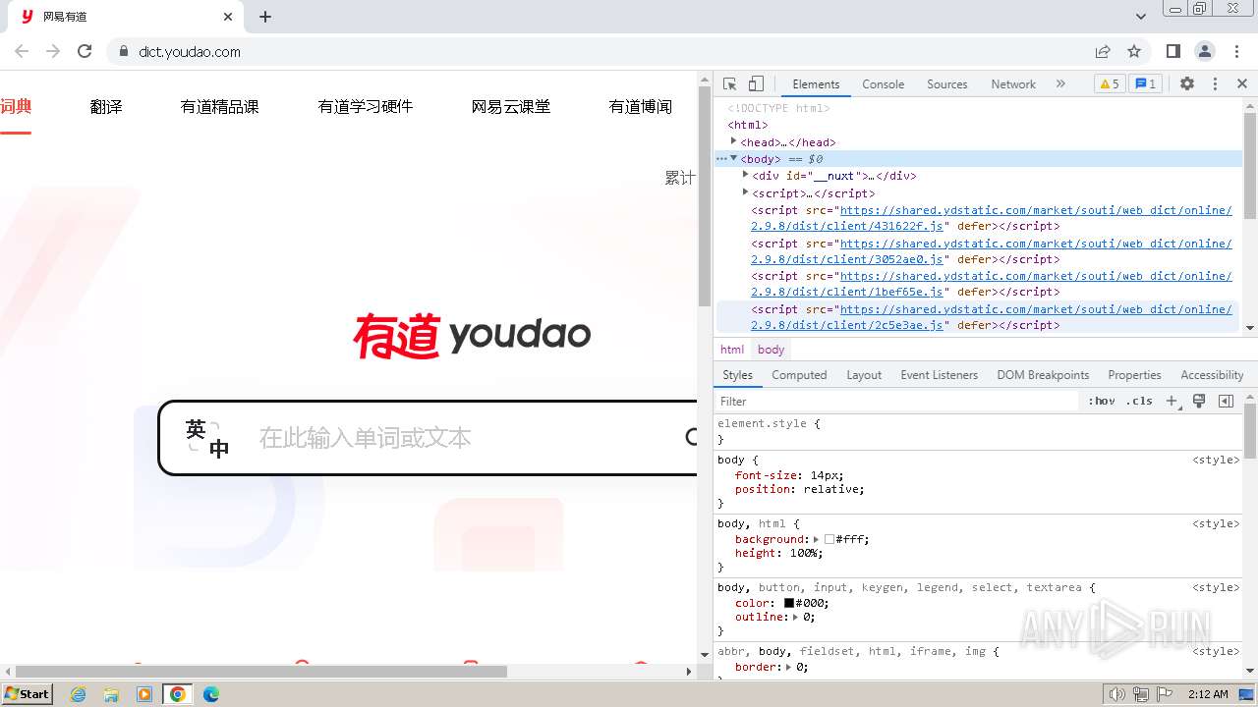1258x707 pixels.
Task: Open a new browser tab
Action: (x=265, y=17)
